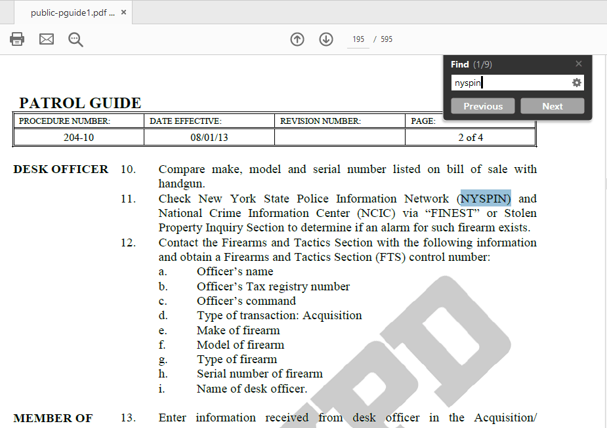
Task: Click the 08/01/13 date effective cell
Action: 209,138
